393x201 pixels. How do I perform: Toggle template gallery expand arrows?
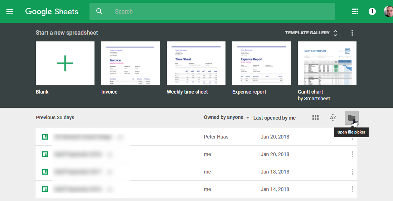click(335, 33)
